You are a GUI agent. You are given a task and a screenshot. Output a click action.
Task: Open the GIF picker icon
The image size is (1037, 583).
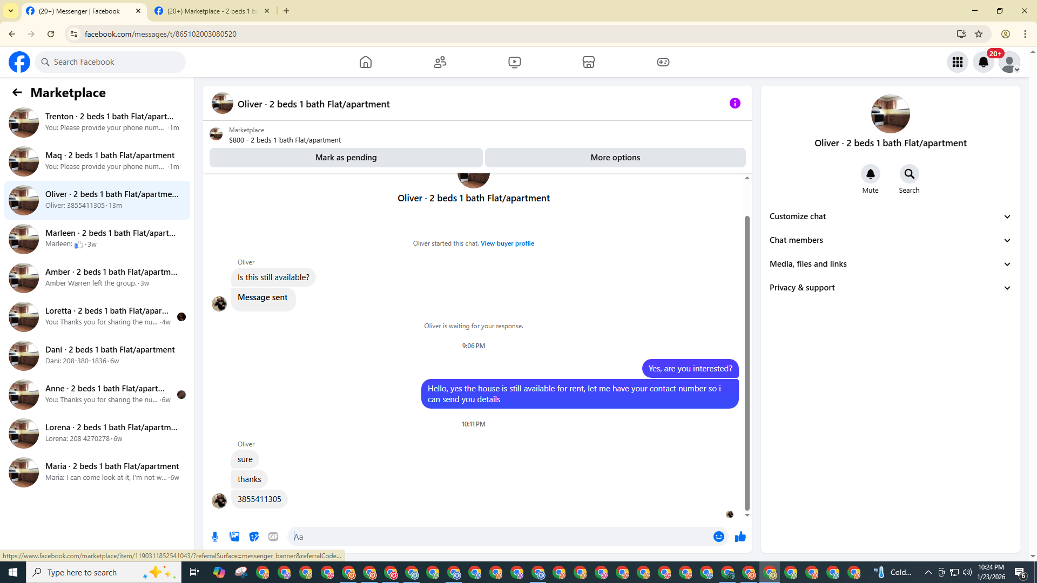click(x=273, y=537)
